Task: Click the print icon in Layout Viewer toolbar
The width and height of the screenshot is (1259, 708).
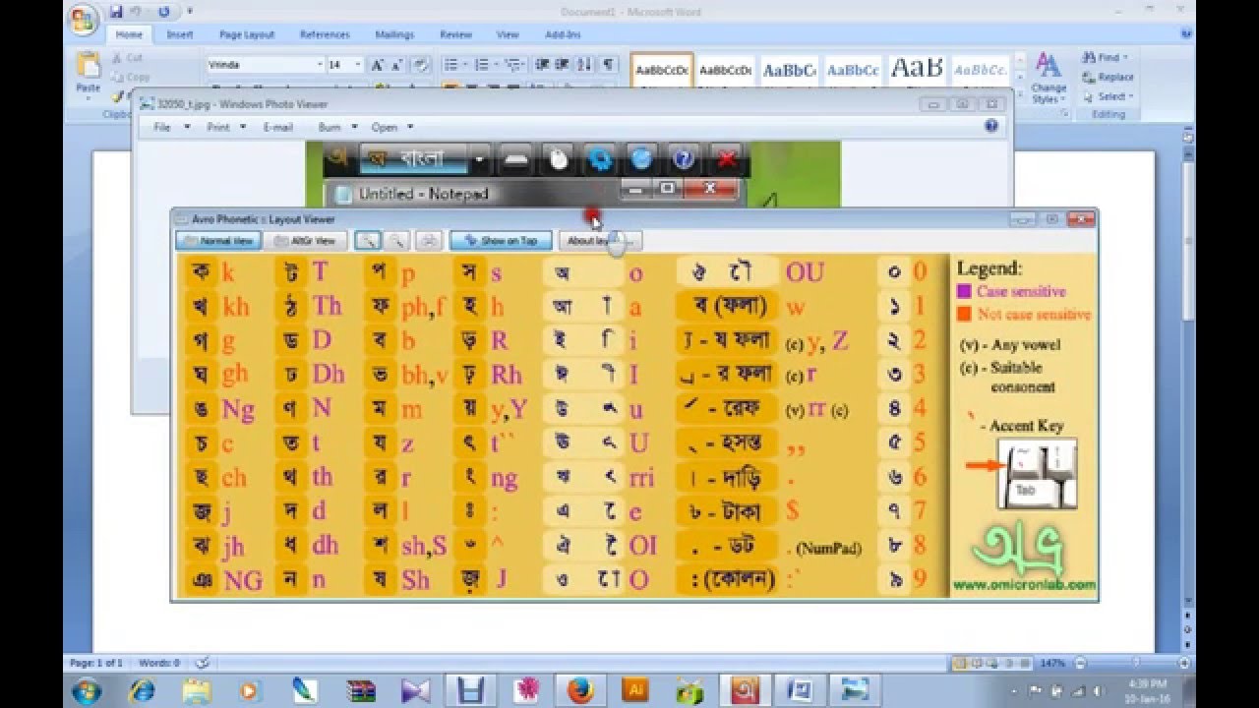Action: pyautogui.click(x=428, y=240)
